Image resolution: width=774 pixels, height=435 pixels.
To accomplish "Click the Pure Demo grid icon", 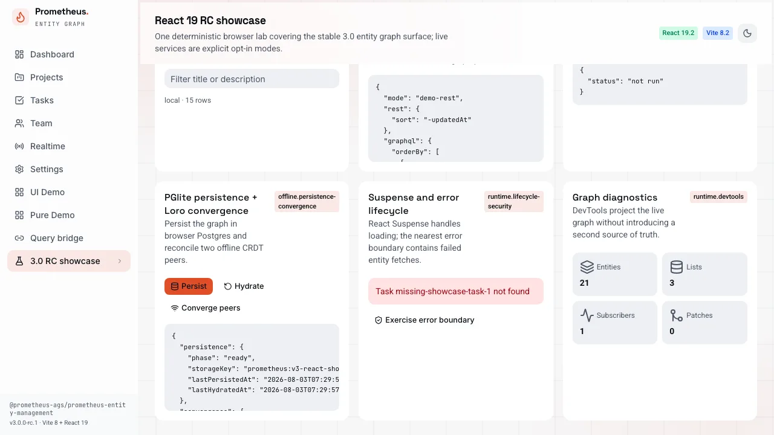I will (19, 215).
